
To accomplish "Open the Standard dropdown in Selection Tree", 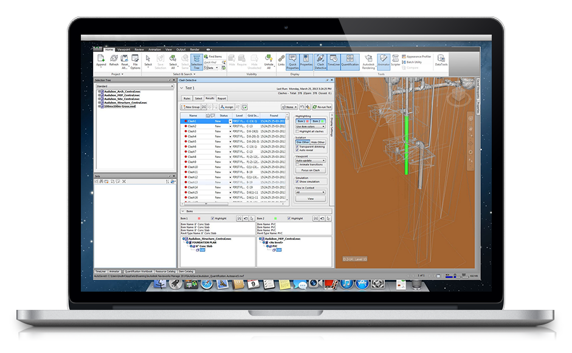I will [x=135, y=86].
